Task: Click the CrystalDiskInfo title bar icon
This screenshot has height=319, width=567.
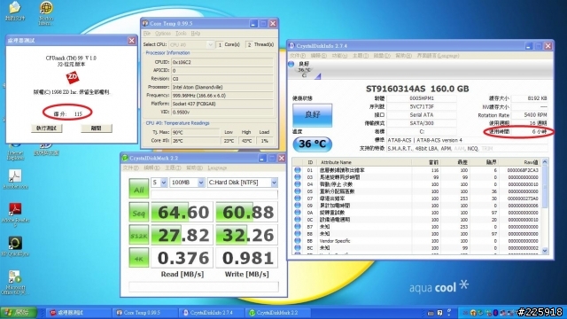Action: click(291, 46)
